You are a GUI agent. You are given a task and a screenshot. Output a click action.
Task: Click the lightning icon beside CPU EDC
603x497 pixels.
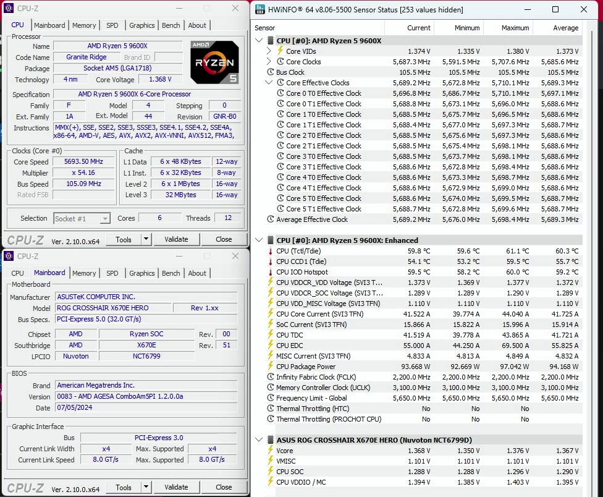point(271,346)
